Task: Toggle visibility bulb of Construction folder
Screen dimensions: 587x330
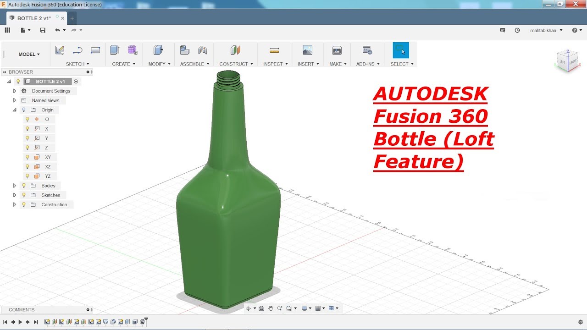Action: (x=24, y=205)
